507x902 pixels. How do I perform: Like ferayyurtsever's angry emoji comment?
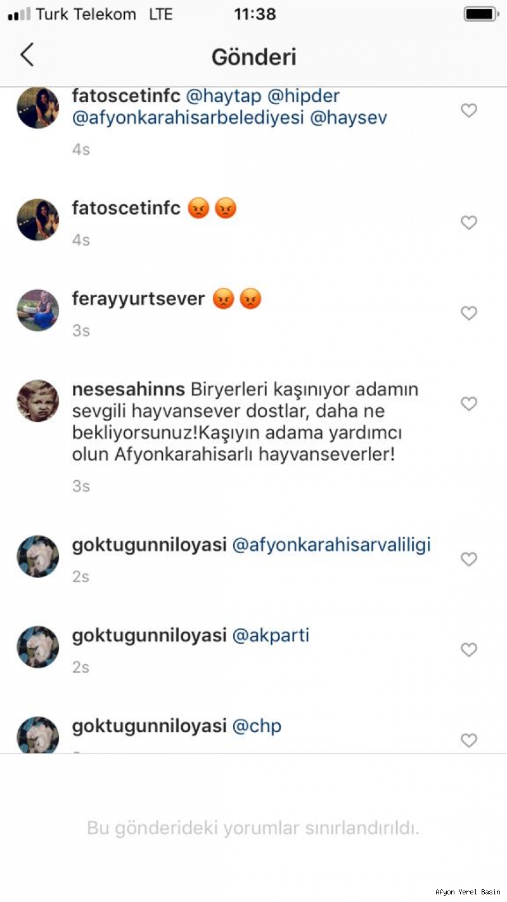click(469, 313)
